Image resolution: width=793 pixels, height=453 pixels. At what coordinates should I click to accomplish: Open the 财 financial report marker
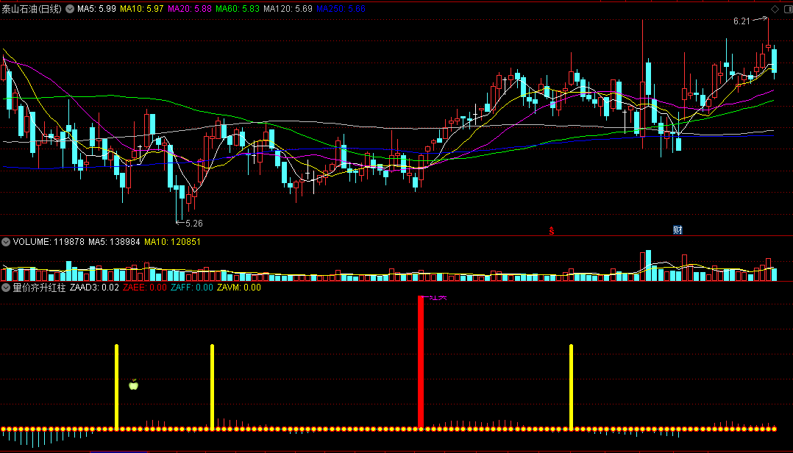(x=678, y=230)
